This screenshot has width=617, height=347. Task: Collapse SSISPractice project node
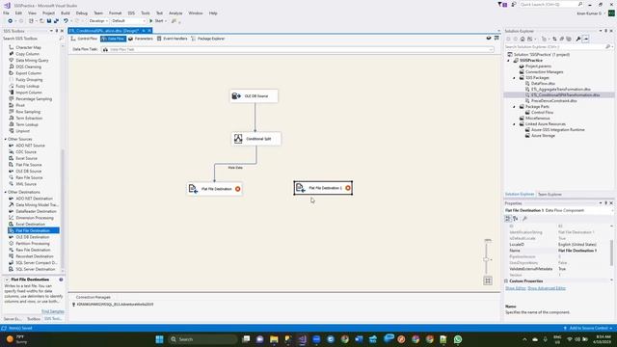[508, 61]
